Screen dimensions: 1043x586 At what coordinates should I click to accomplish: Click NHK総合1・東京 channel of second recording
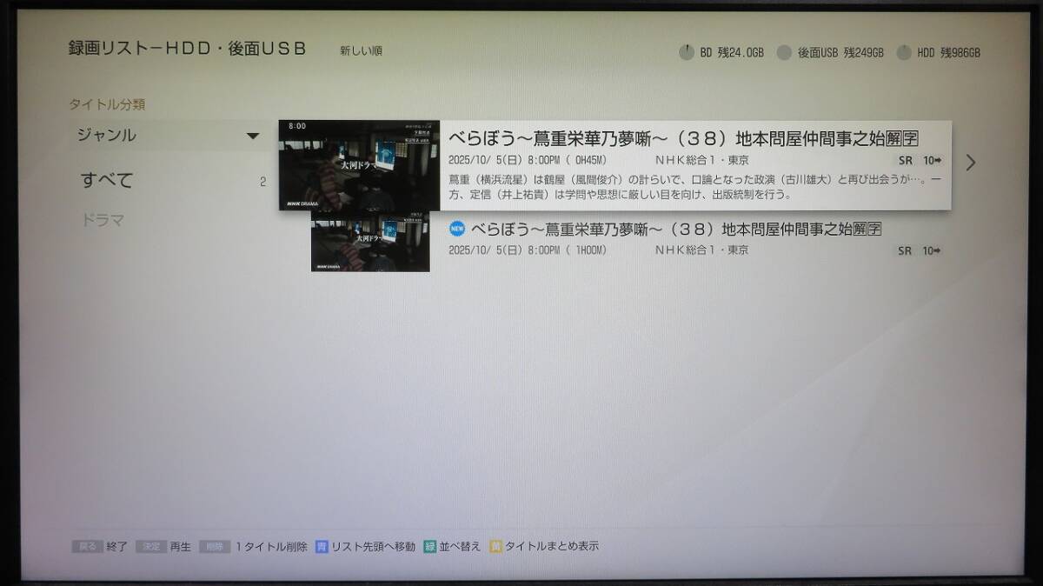click(x=702, y=250)
